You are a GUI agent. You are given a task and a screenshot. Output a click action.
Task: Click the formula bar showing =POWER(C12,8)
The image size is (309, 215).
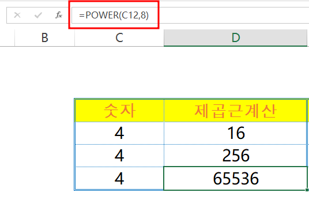coord(190,16)
